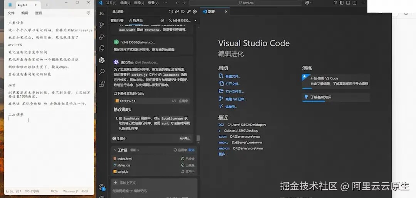Viewport: 416px width, 198px height.
Task: Click script.js code block file icon
Action: click(x=117, y=101)
